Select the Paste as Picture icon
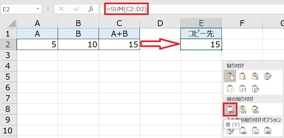 tap(255, 130)
